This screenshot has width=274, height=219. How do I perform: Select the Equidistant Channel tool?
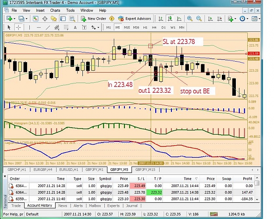(57, 28)
